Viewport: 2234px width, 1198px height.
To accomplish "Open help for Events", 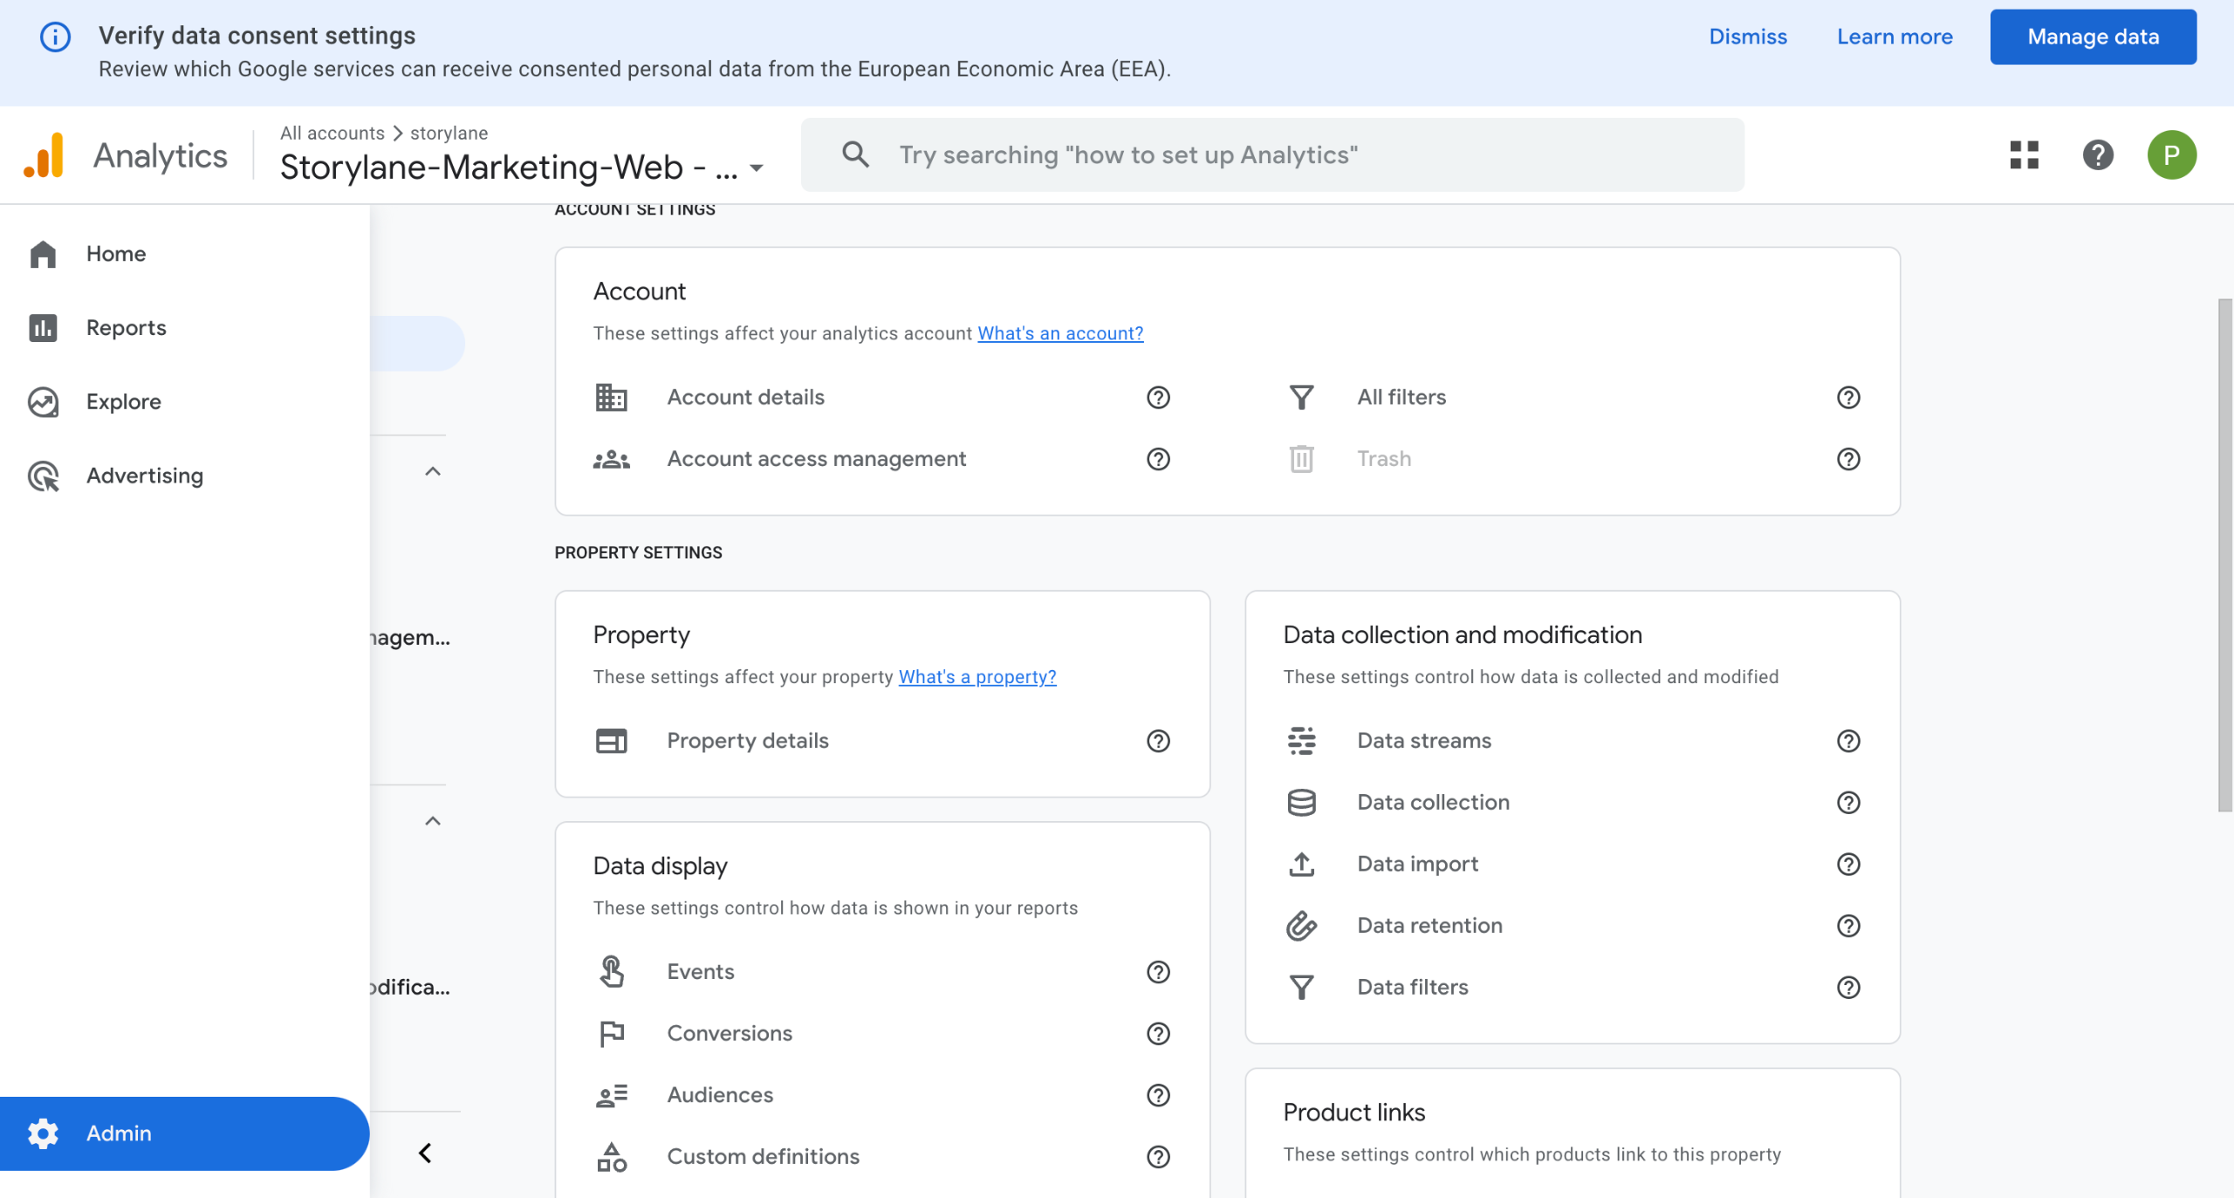I will [1158, 972].
